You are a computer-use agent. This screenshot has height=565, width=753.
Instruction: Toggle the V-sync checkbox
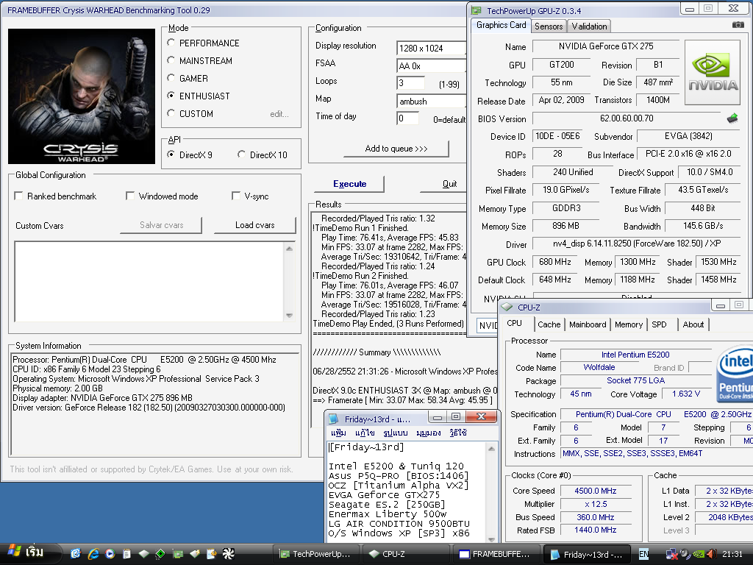(x=236, y=196)
